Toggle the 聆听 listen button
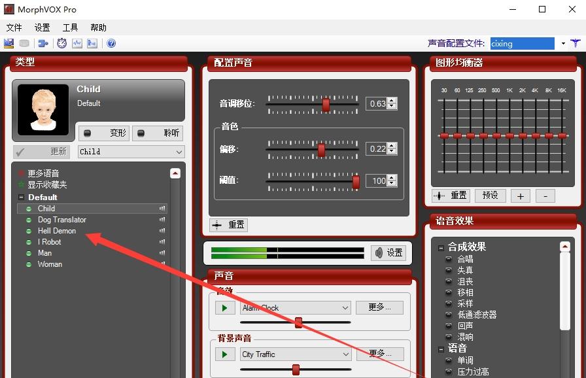Image resolution: width=586 pixels, height=378 pixels. (x=158, y=133)
